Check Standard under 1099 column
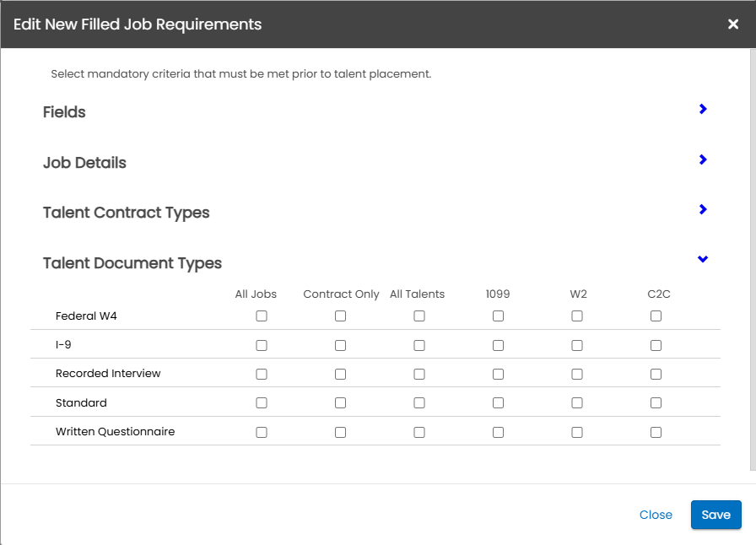The image size is (756, 545). [x=498, y=403]
